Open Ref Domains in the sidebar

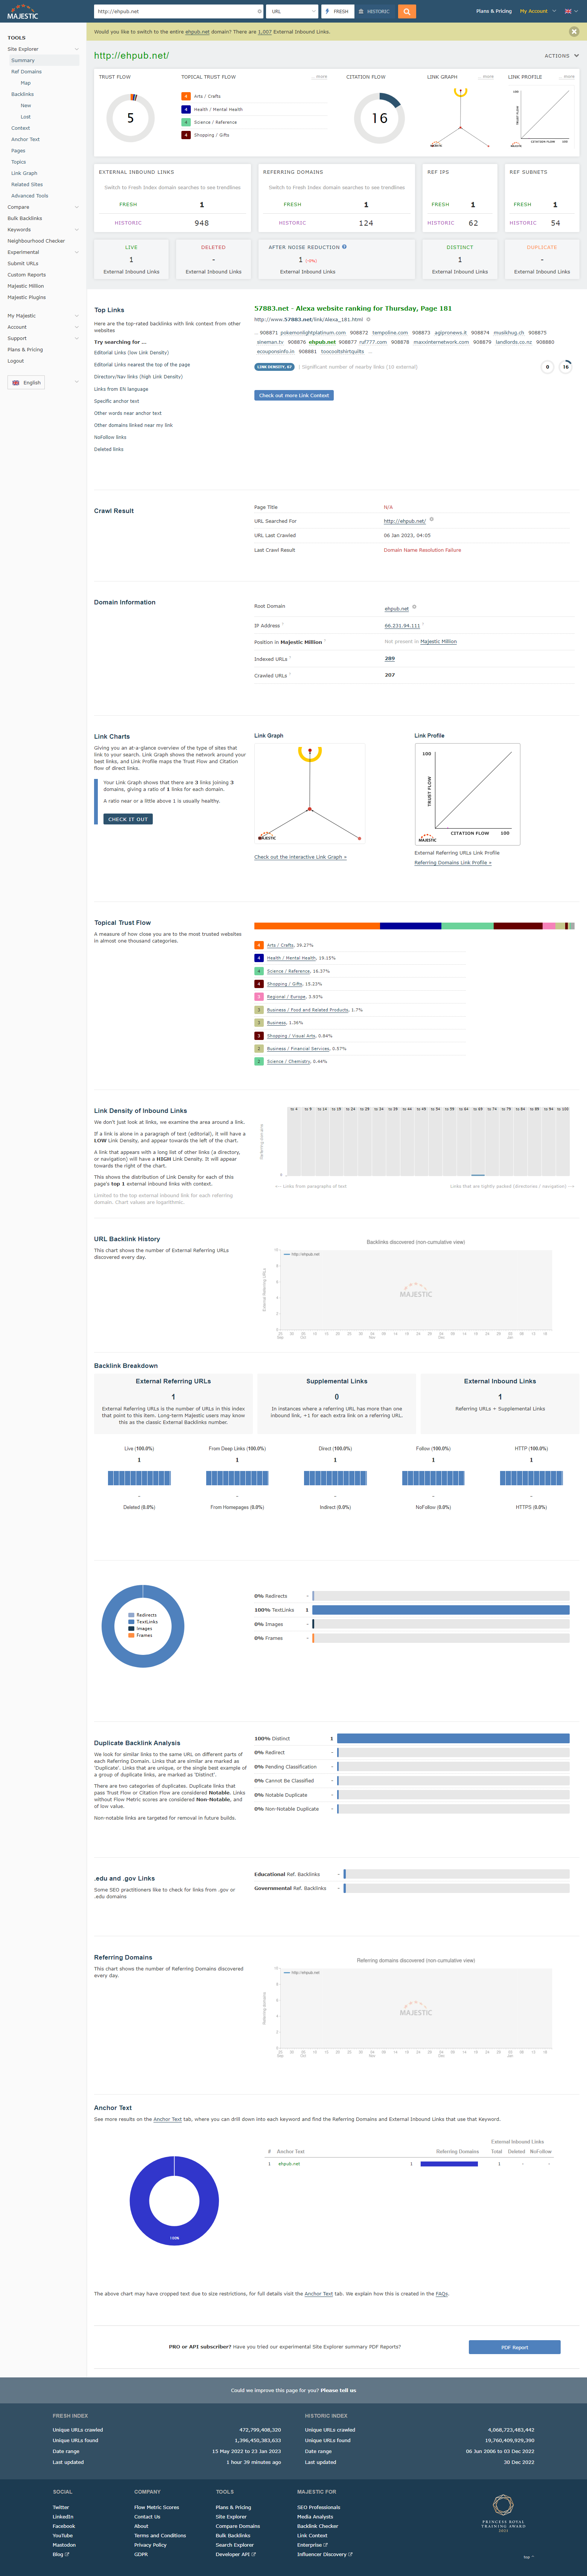[x=26, y=72]
